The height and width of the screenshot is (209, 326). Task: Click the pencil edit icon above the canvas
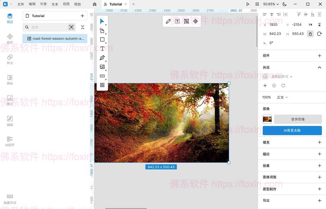(x=168, y=21)
